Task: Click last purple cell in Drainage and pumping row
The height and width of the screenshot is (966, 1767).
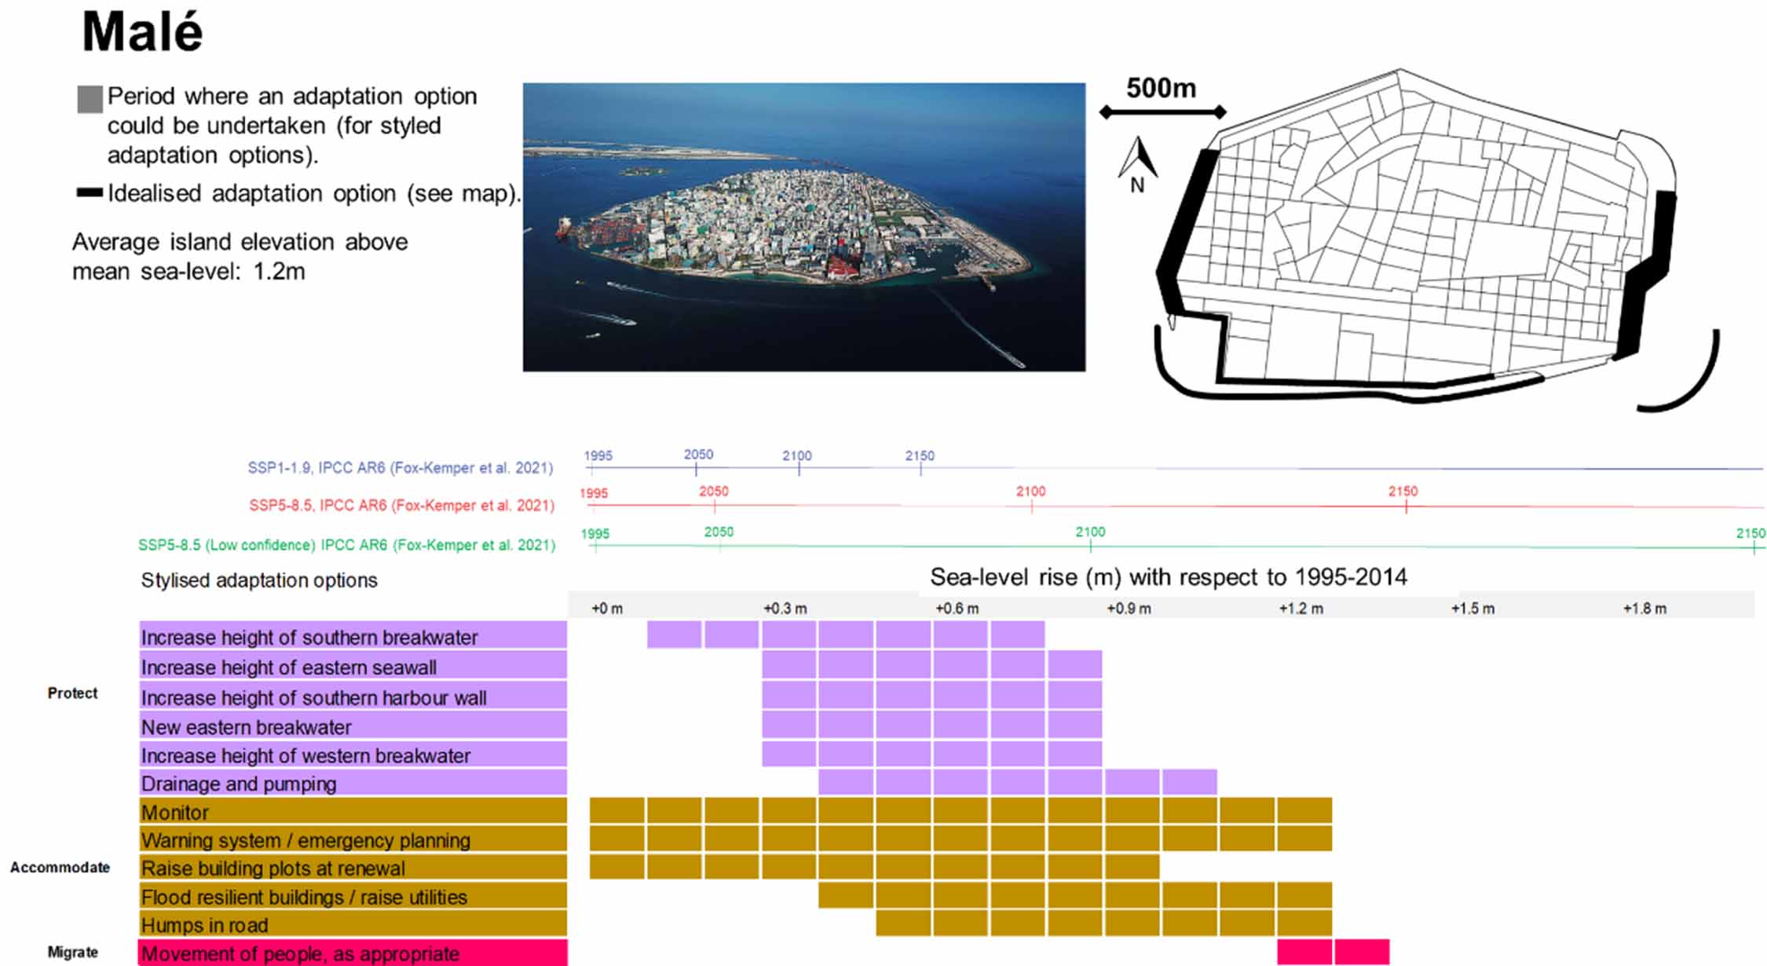Action: pos(1190,782)
